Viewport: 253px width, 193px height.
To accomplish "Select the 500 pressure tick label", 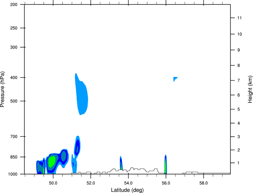I will coord(14,101).
